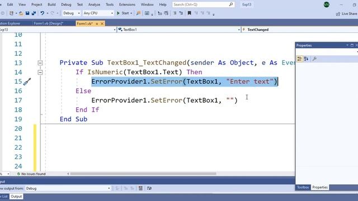Switch to the Properties tab at bottom right

(320, 188)
